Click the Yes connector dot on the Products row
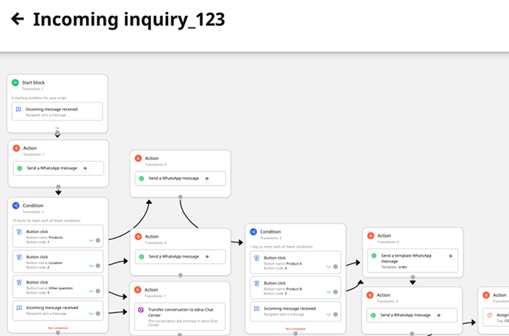This screenshot has height=336, width=509. [x=98, y=241]
